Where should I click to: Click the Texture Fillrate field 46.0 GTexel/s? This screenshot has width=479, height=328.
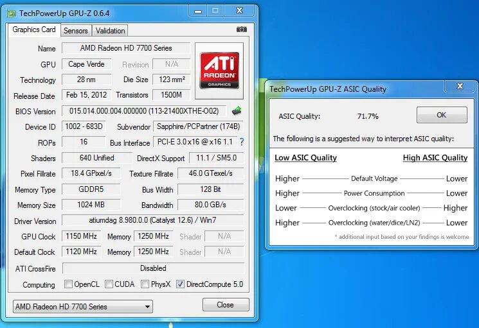tap(210, 173)
